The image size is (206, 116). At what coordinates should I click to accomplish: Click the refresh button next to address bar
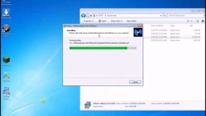[164, 16]
